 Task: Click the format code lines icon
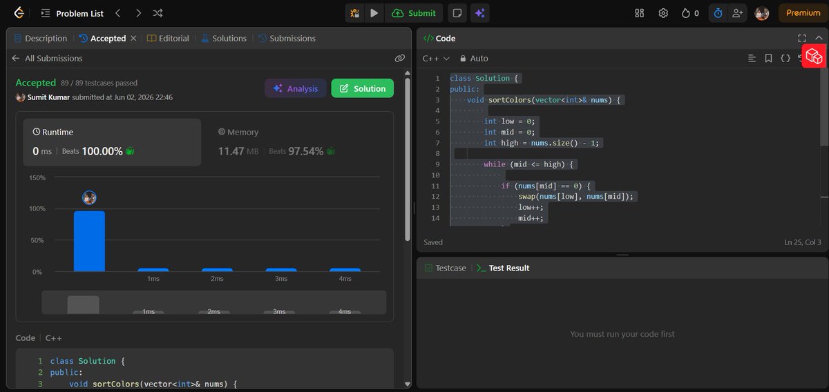tap(752, 59)
